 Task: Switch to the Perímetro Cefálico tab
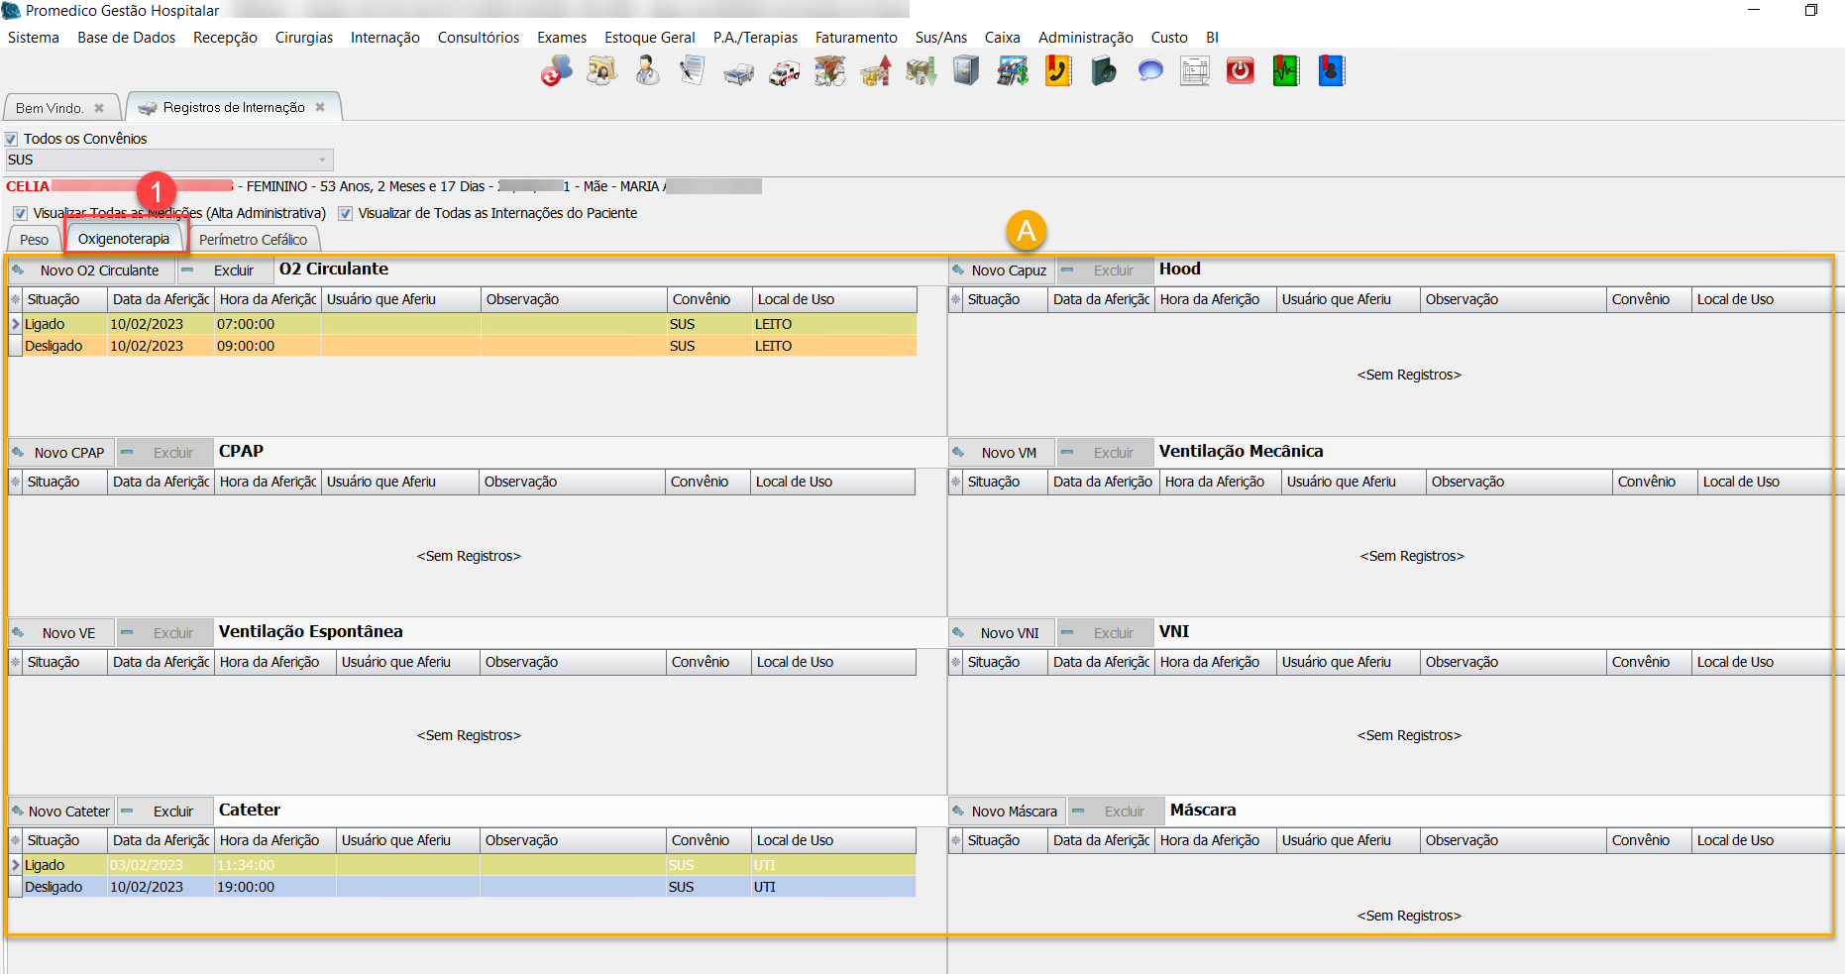pyautogui.click(x=253, y=240)
